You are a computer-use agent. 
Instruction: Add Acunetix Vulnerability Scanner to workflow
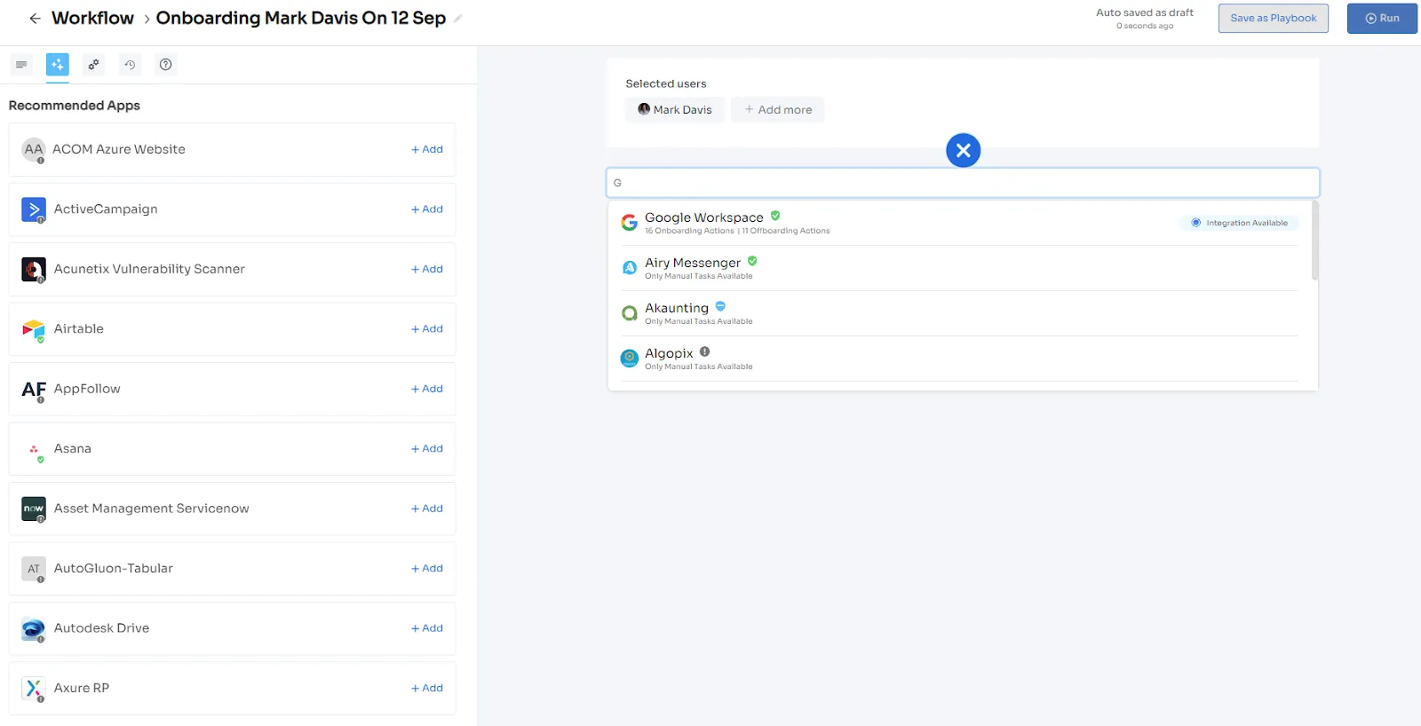tap(427, 269)
